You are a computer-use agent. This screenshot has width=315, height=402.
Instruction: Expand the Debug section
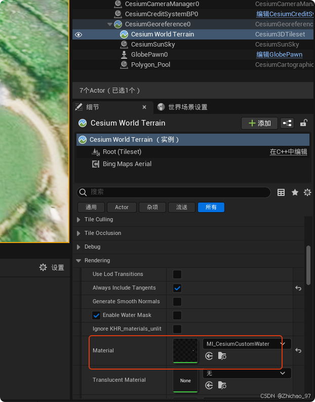(x=78, y=247)
